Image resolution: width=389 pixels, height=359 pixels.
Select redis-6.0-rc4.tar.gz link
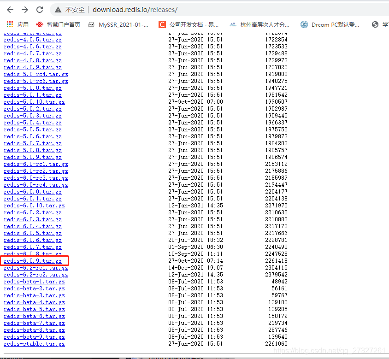tap(36, 185)
